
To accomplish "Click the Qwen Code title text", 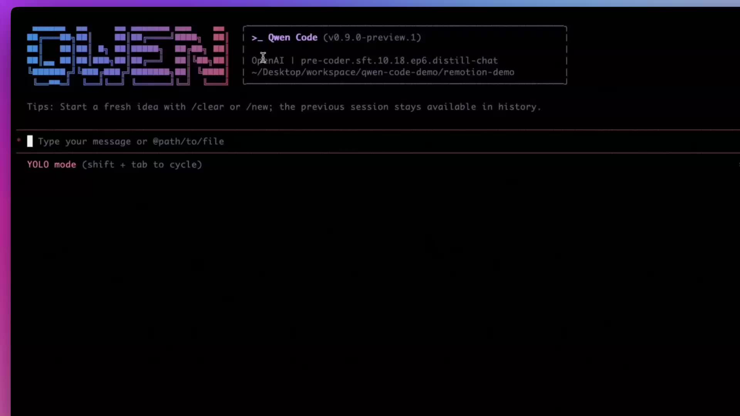I will click(x=293, y=37).
